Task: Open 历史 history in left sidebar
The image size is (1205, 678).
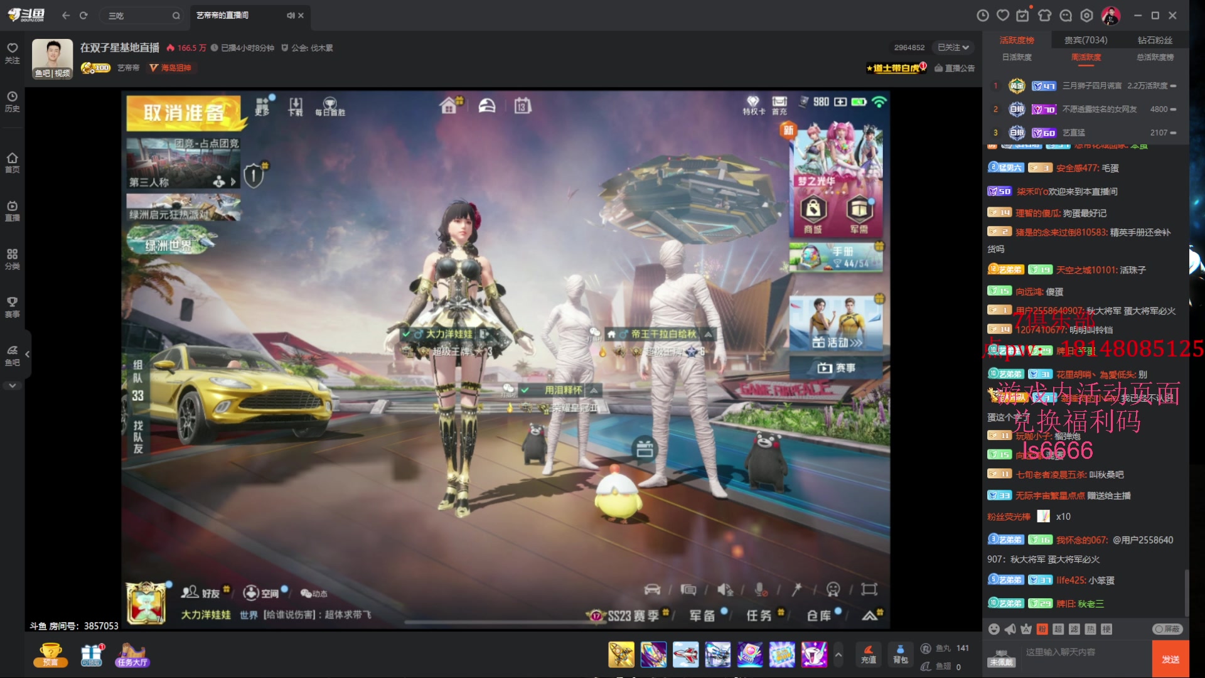Action: click(12, 101)
